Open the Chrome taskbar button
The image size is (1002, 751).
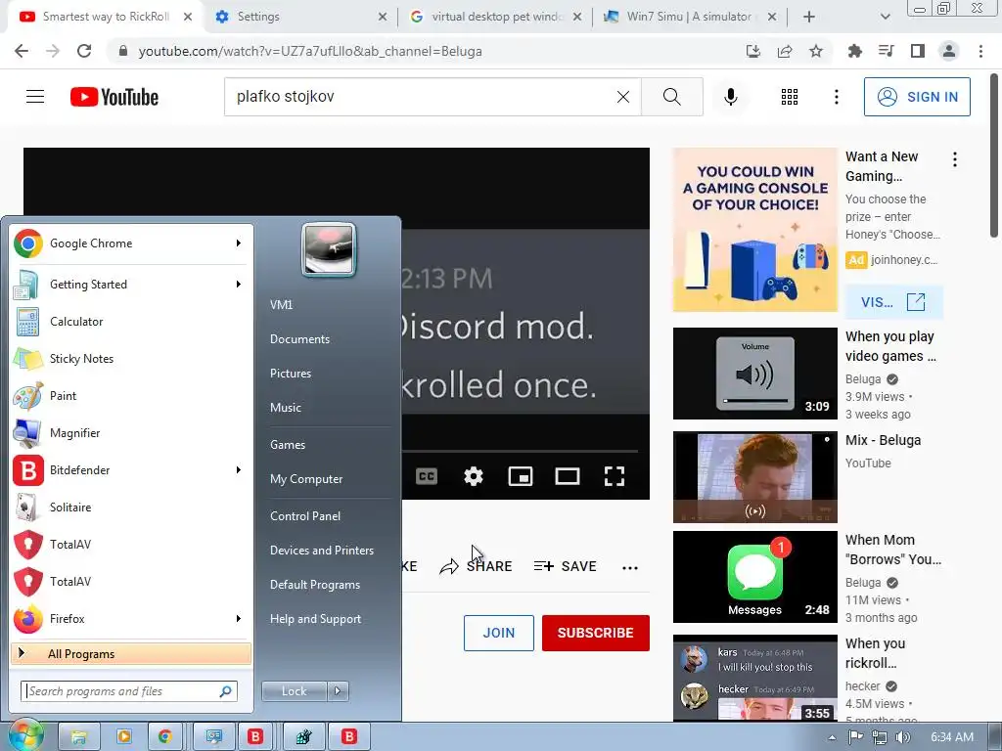165,737
